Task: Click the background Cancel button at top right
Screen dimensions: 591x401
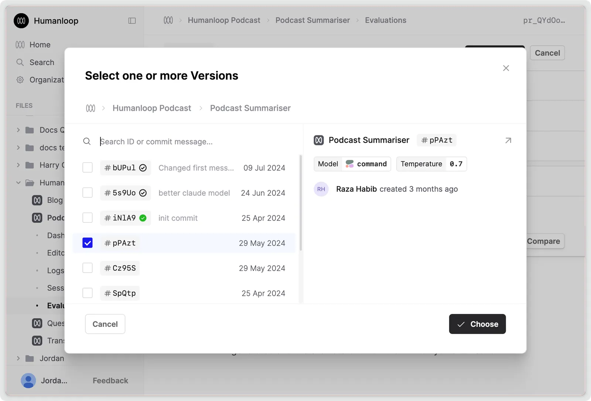Action: click(x=547, y=53)
